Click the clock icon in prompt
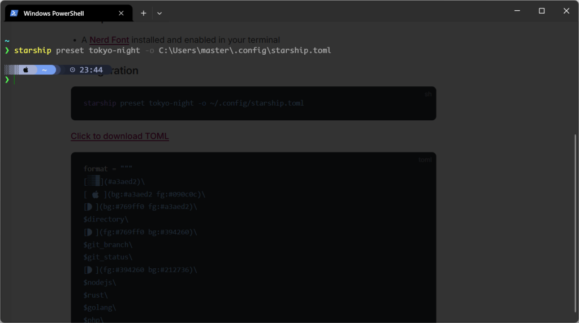This screenshot has height=323, width=579. (72, 69)
